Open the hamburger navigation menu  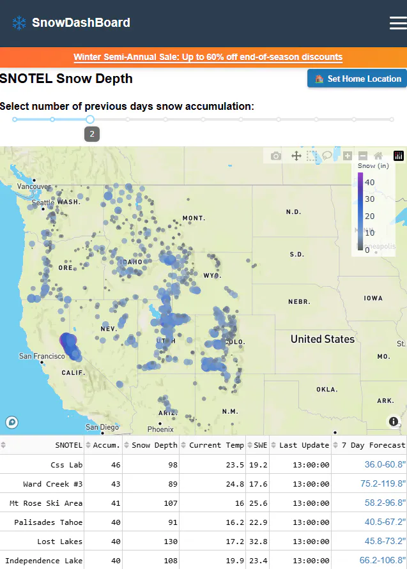398,22
